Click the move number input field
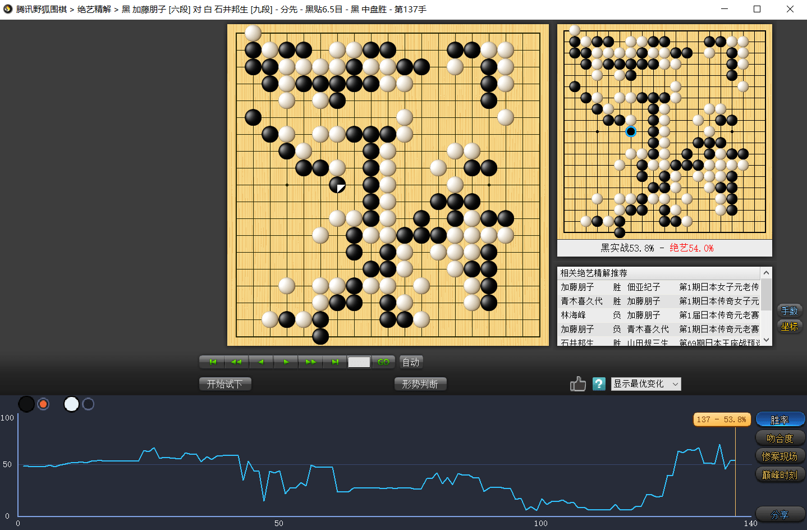807x530 pixels. 359,362
